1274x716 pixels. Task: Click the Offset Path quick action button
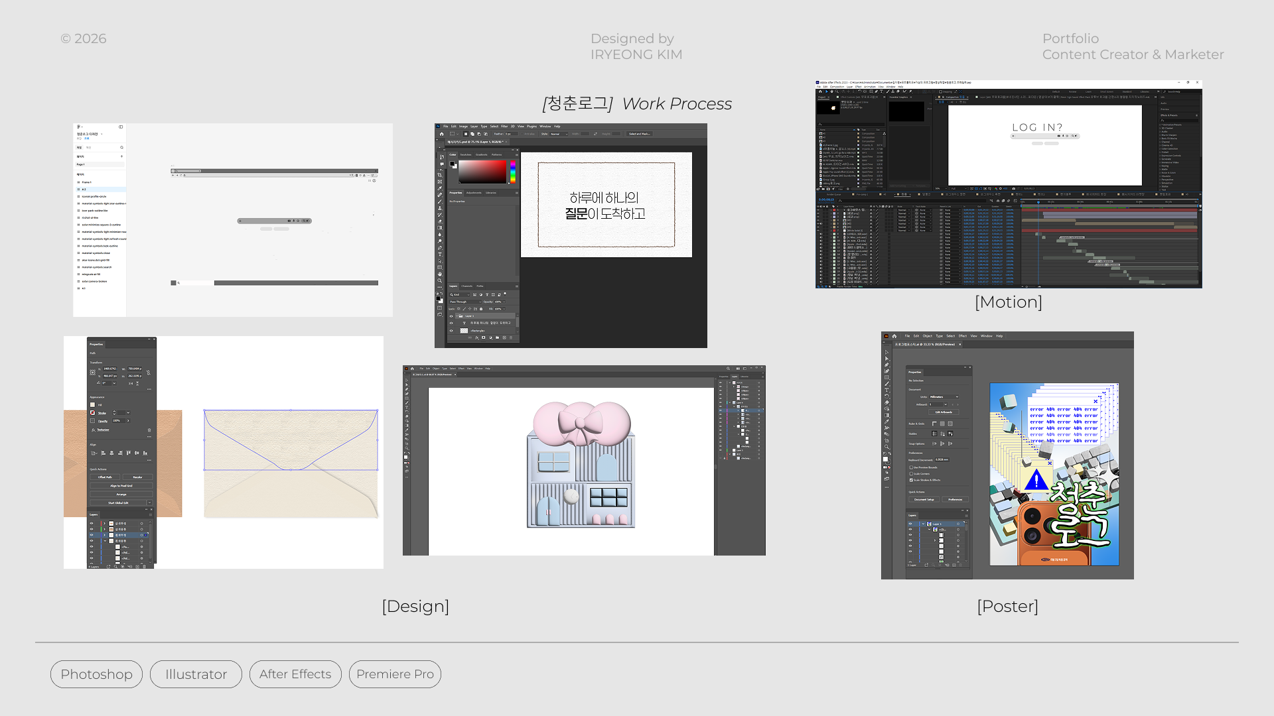pyautogui.click(x=105, y=477)
